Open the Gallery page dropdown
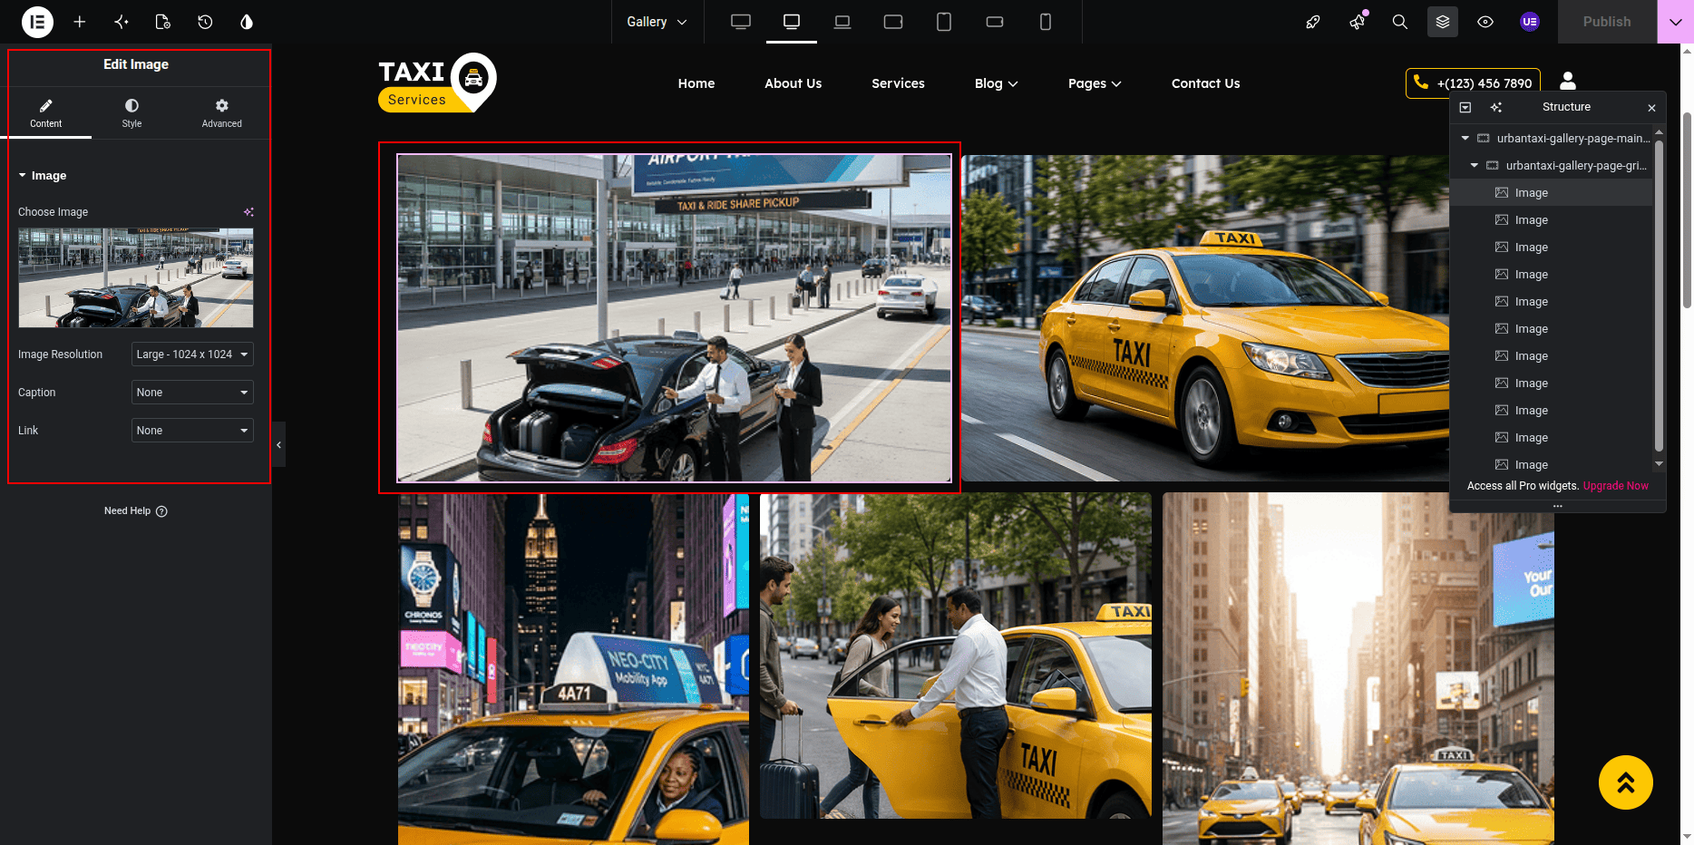This screenshot has height=845, width=1694. [x=657, y=22]
